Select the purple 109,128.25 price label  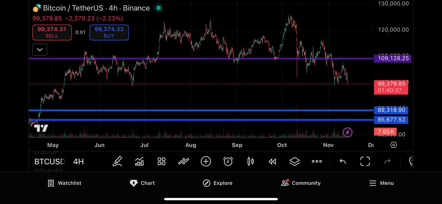click(x=392, y=58)
